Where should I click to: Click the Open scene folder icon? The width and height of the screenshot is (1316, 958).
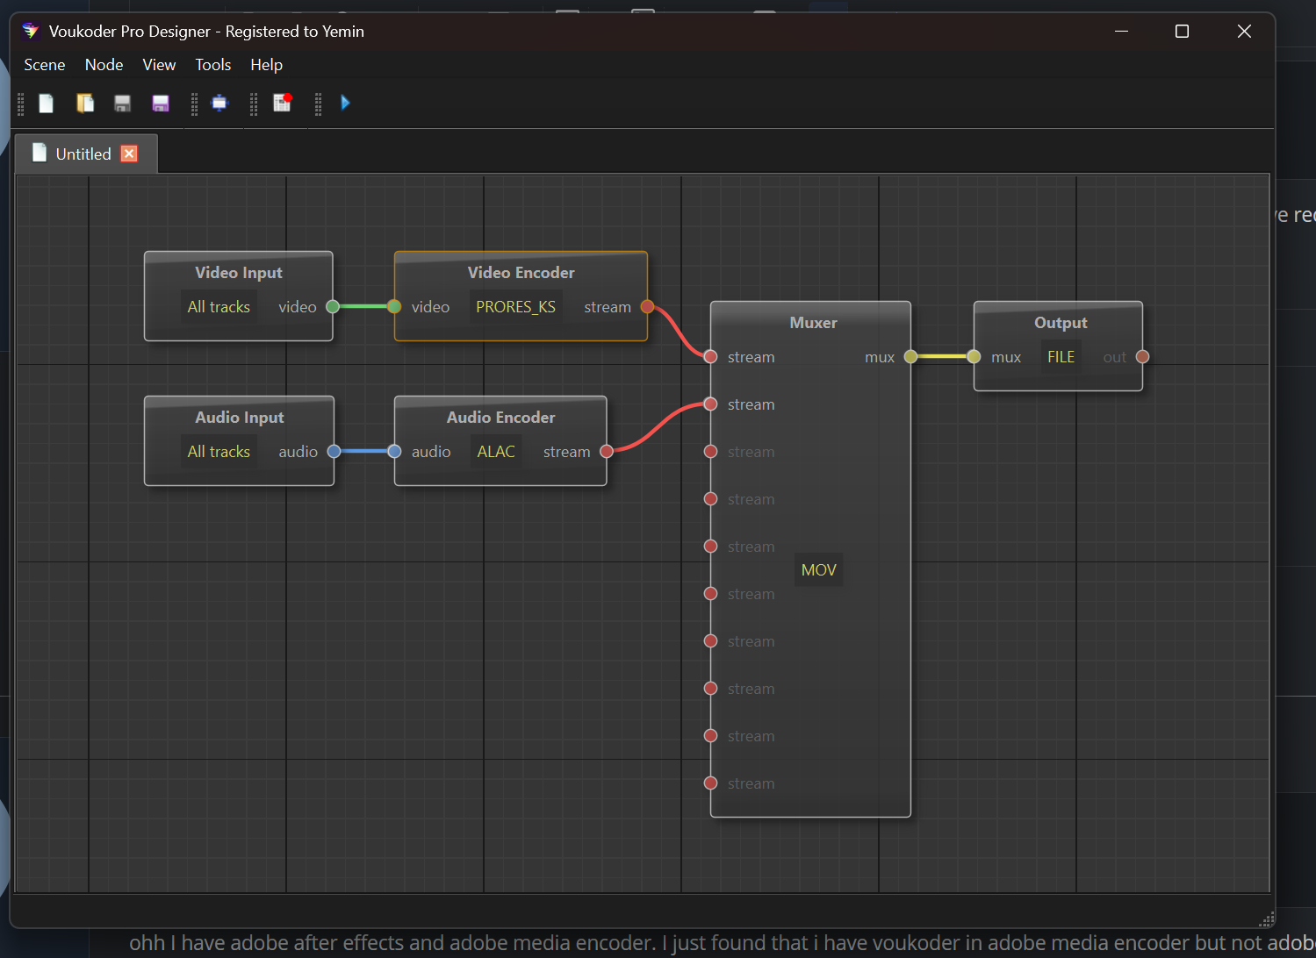coord(85,104)
